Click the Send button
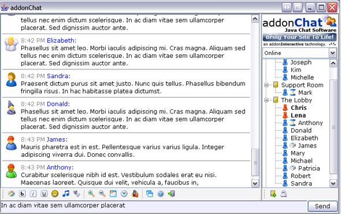The width and height of the screenshot is (341, 214). (323, 206)
